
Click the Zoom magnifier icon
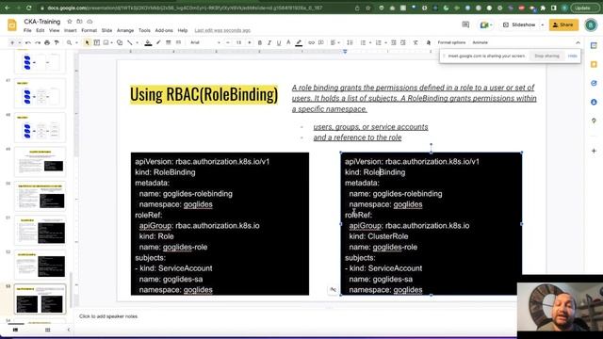tap(69, 42)
